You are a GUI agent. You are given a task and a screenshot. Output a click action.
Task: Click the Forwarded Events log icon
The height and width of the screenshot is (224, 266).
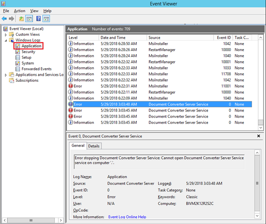tap(17, 69)
